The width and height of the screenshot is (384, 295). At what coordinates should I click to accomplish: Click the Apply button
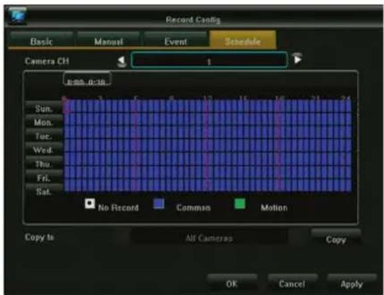pos(352,283)
